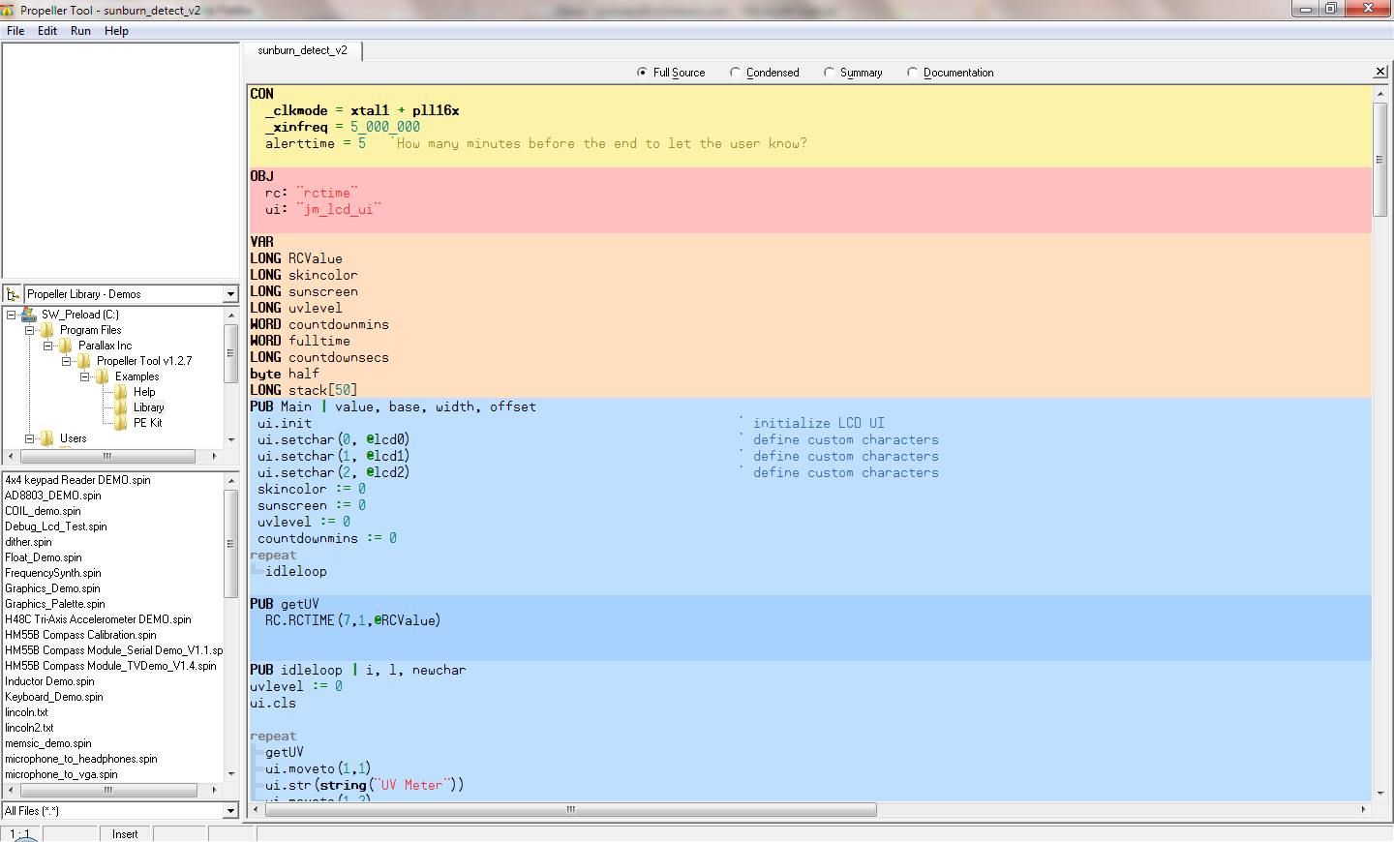Collapse the Parallax Inc tree node

click(47, 346)
